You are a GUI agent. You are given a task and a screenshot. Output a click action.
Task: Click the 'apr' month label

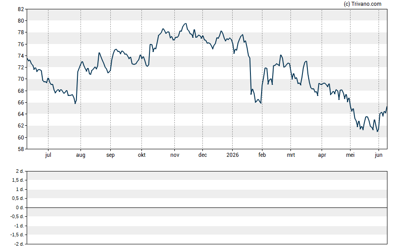point(322,155)
